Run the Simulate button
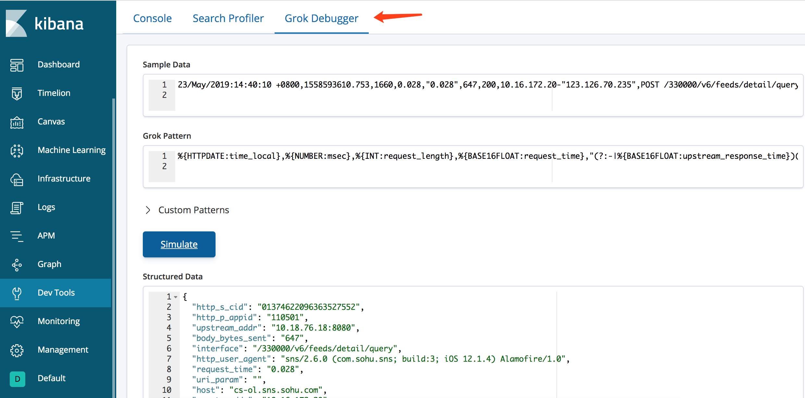Screen dimensions: 805x398 (179, 244)
